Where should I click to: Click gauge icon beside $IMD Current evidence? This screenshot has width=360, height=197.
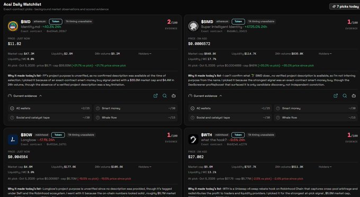(10, 96)
